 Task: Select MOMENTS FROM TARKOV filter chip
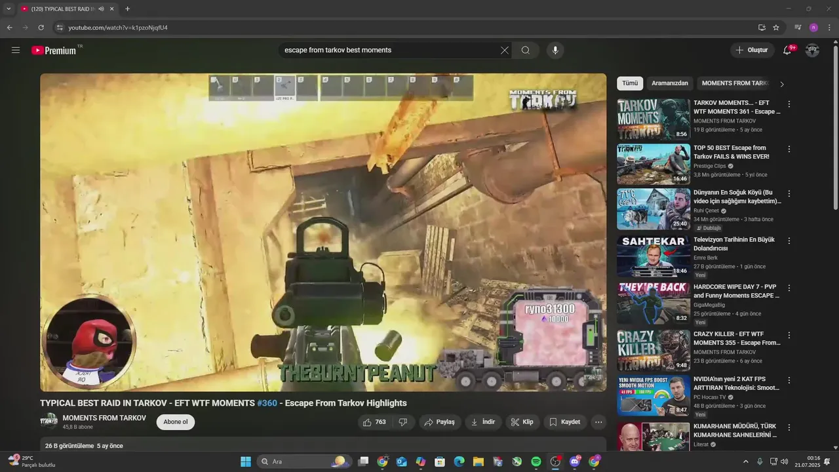pos(734,83)
